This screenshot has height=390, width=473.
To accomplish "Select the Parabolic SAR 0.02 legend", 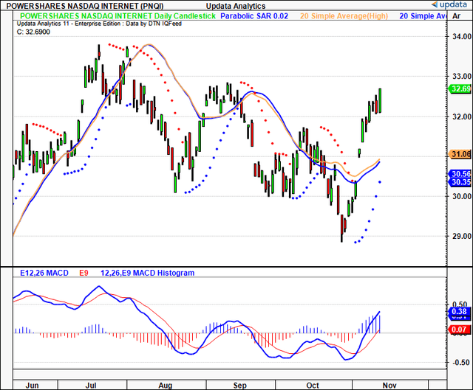I will [x=254, y=16].
